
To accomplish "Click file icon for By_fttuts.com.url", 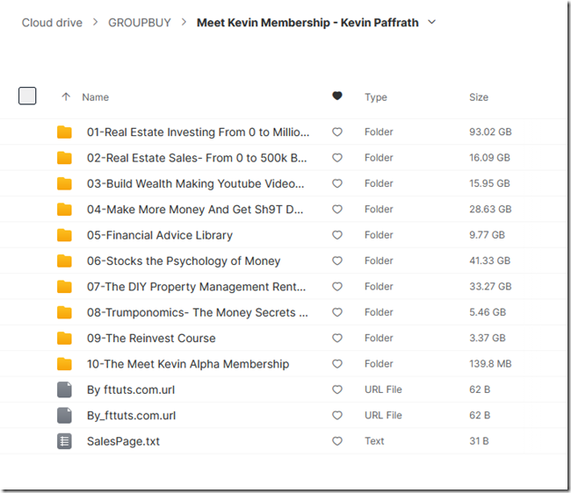I will tap(64, 416).
